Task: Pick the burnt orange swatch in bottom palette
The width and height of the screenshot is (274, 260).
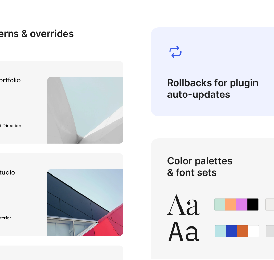Action: [242, 231]
